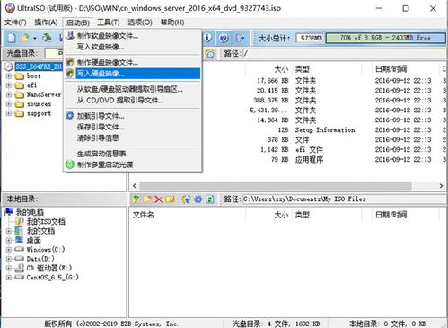This screenshot has width=448, height=328.
Task: Click the blue info toolbar icon
Action: [x=208, y=38]
